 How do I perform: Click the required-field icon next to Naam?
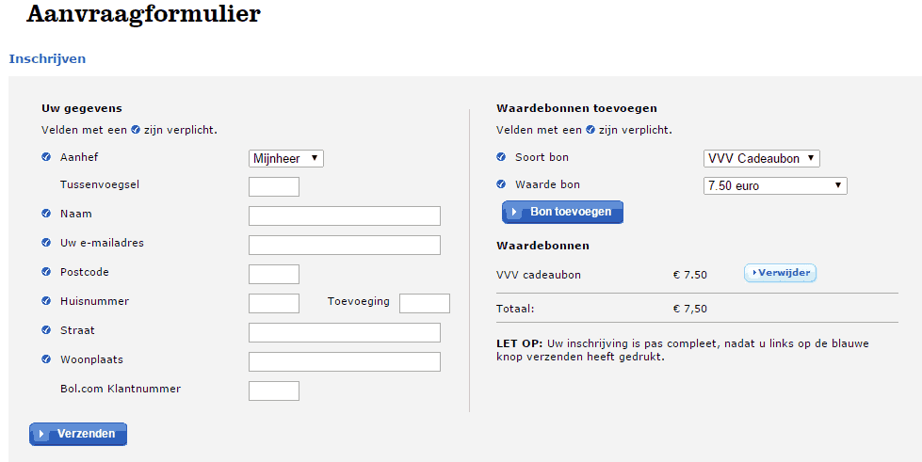click(46, 214)
